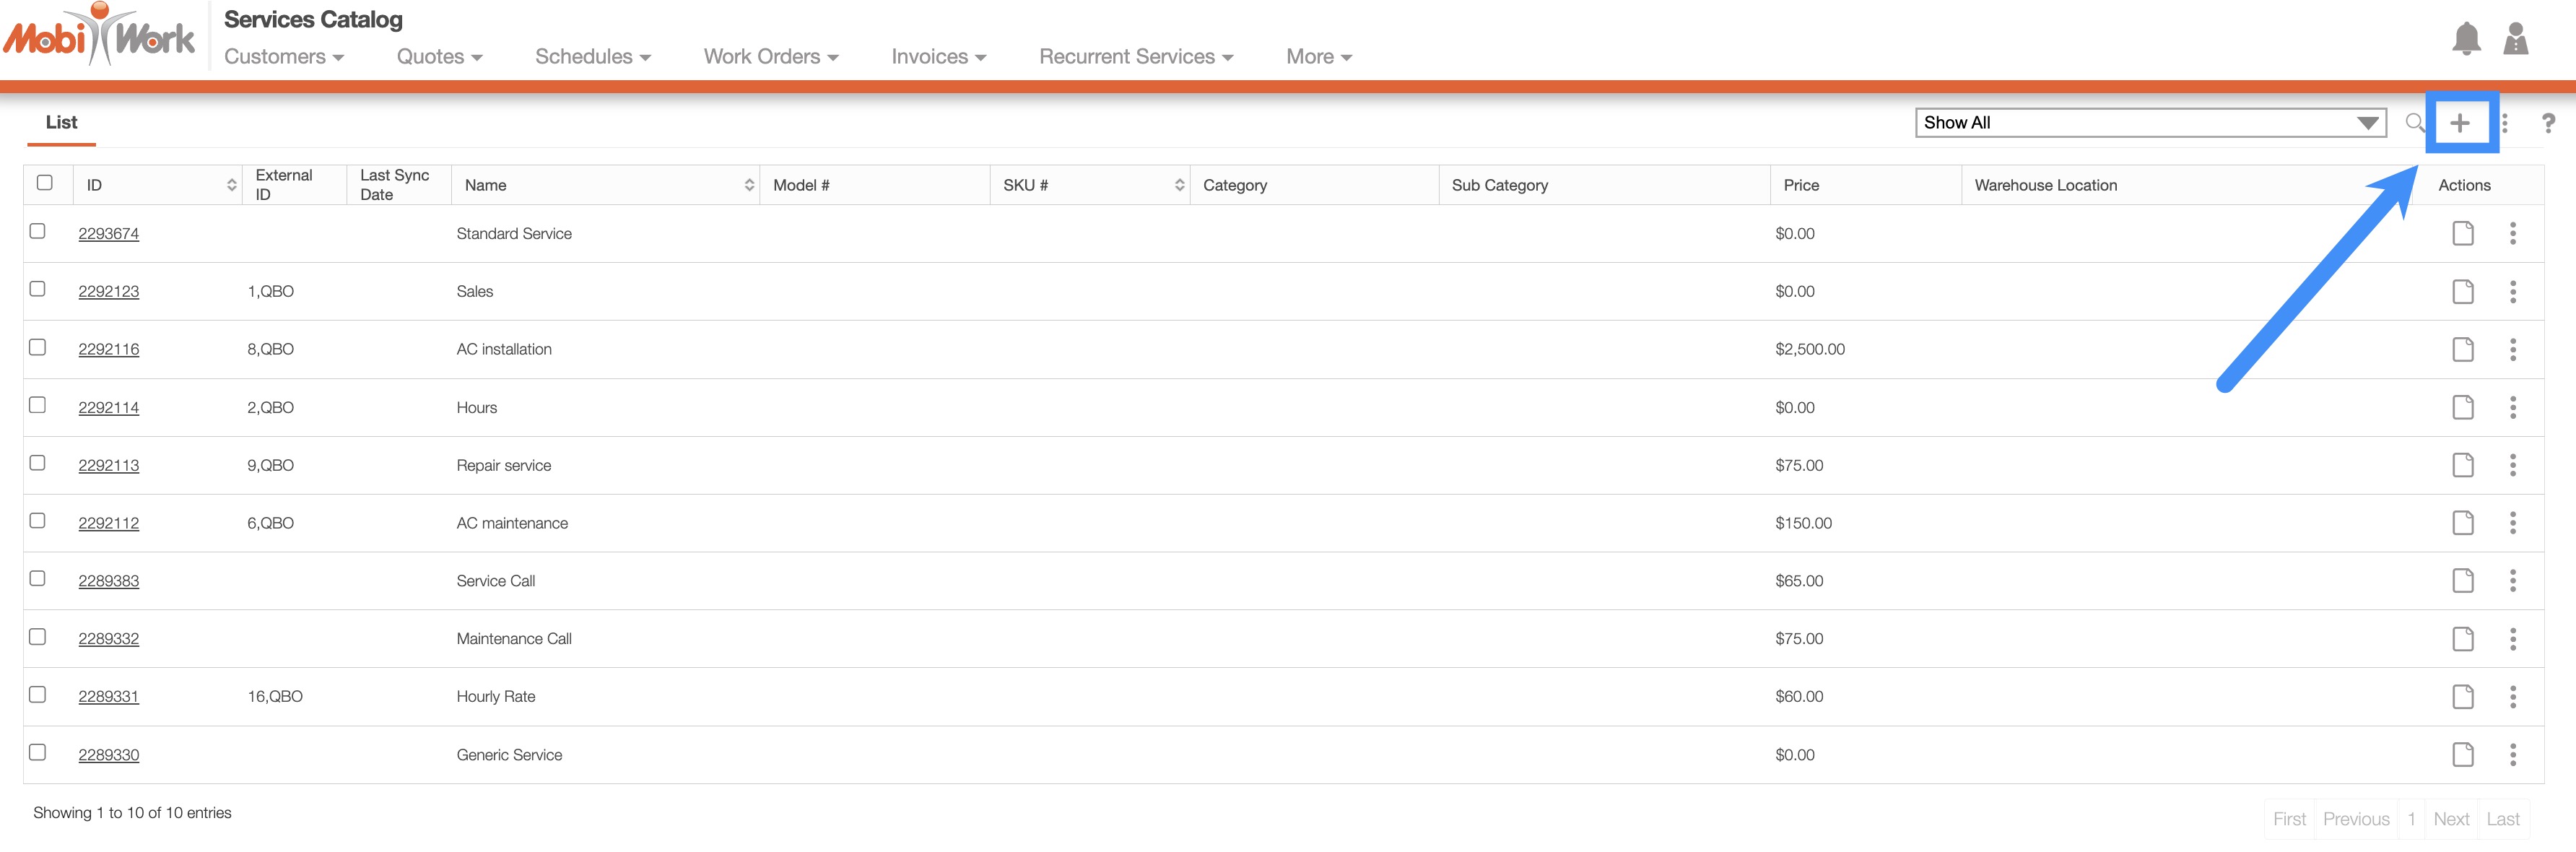
Task: Open document icon for Standard Service row
Action: tap(2462, 234)
